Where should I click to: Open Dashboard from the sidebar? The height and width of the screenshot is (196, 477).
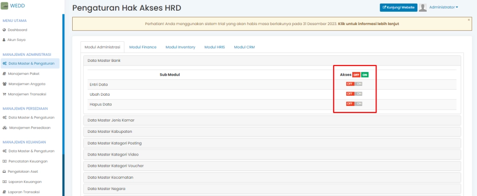coord(17,30)
